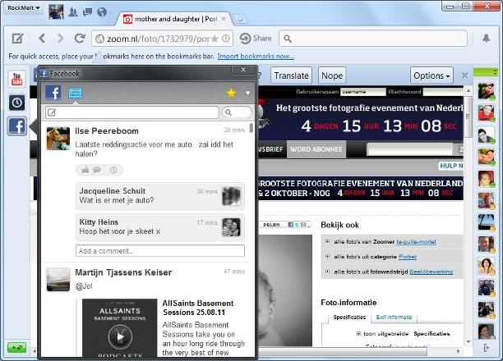Image resolution: width=503 pixels, height=361 pixels.
Task: Click the status update field in the Facebook panel
Action: click(x=132, y=112)
